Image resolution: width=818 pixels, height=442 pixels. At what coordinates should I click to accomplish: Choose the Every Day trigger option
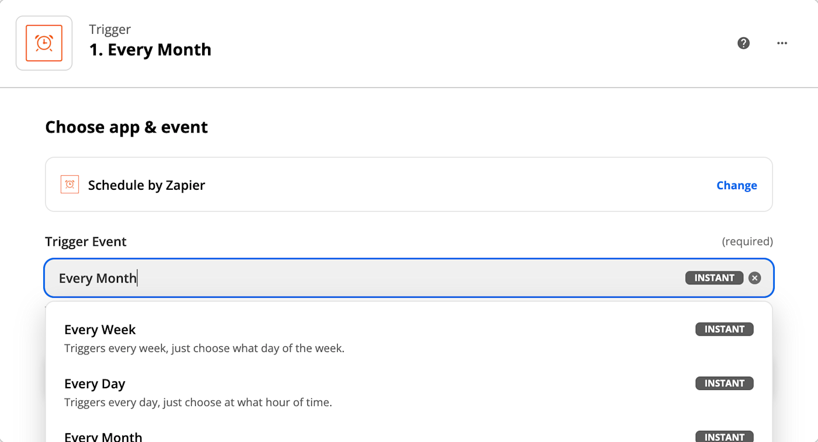click(95, 384)
